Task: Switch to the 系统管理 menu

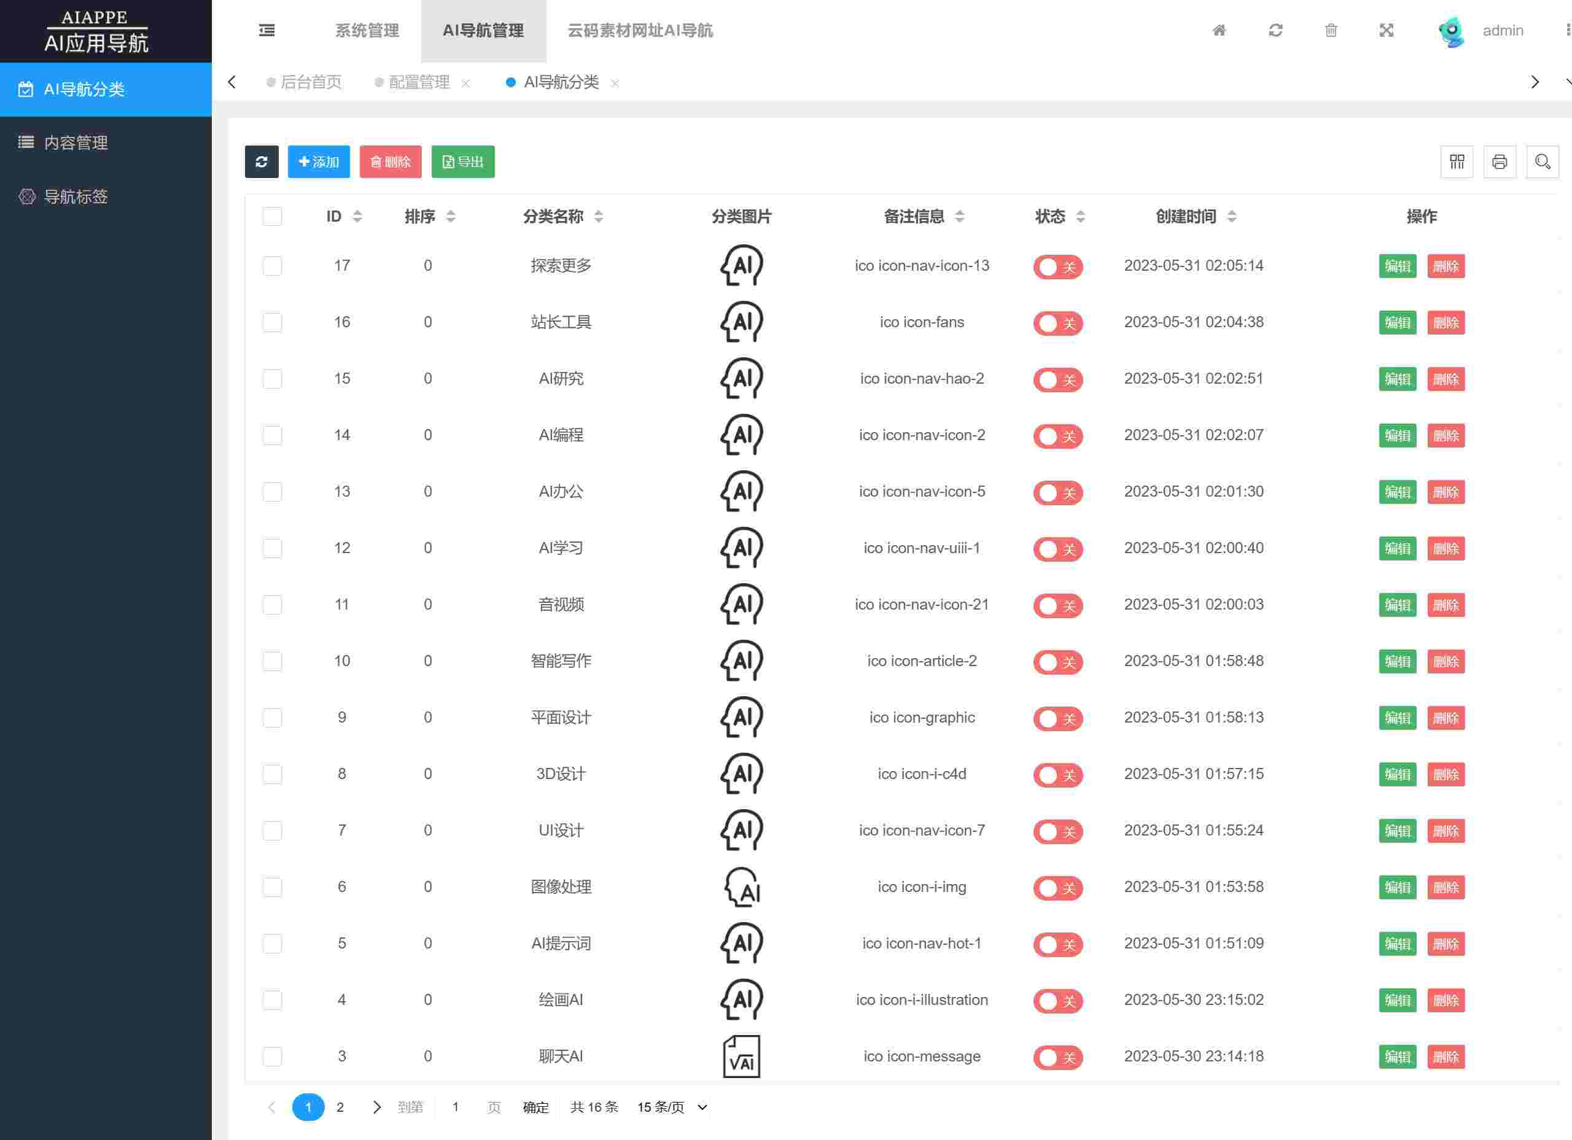Action: pyautogui.click(x=367, y=31)
